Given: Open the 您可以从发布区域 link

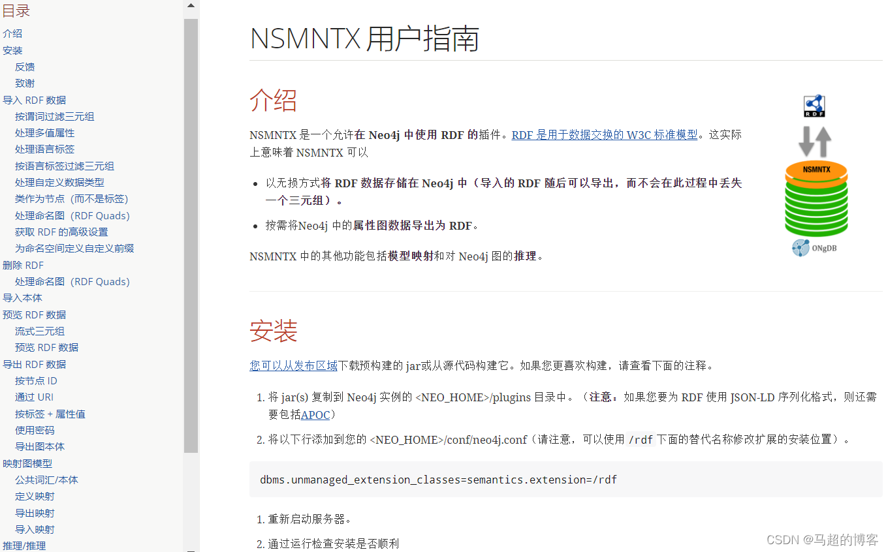Looking at the screenshot, I should click(293, 365).
